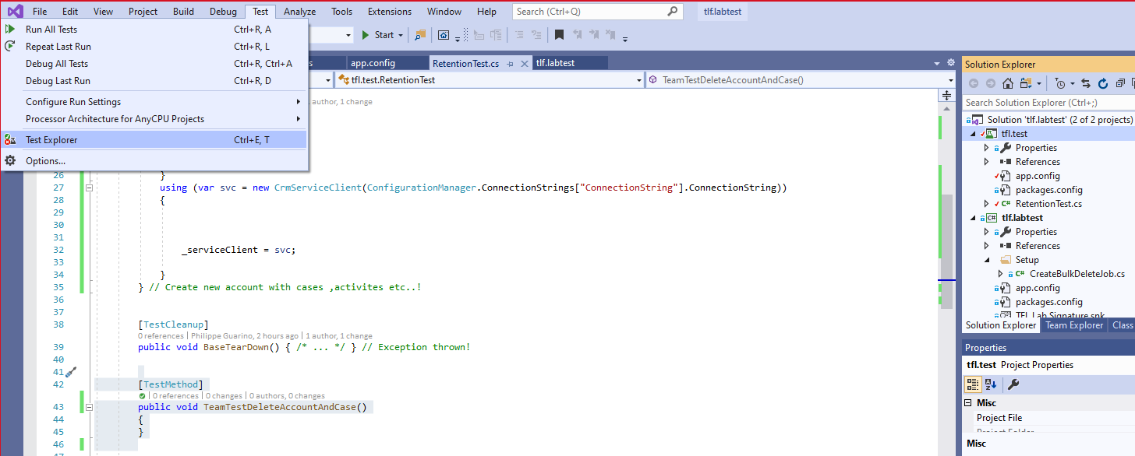1135x456 pixels.
Task: Click the Solution Explorer Forward arrow icon
Action: (x=991, y=83)
